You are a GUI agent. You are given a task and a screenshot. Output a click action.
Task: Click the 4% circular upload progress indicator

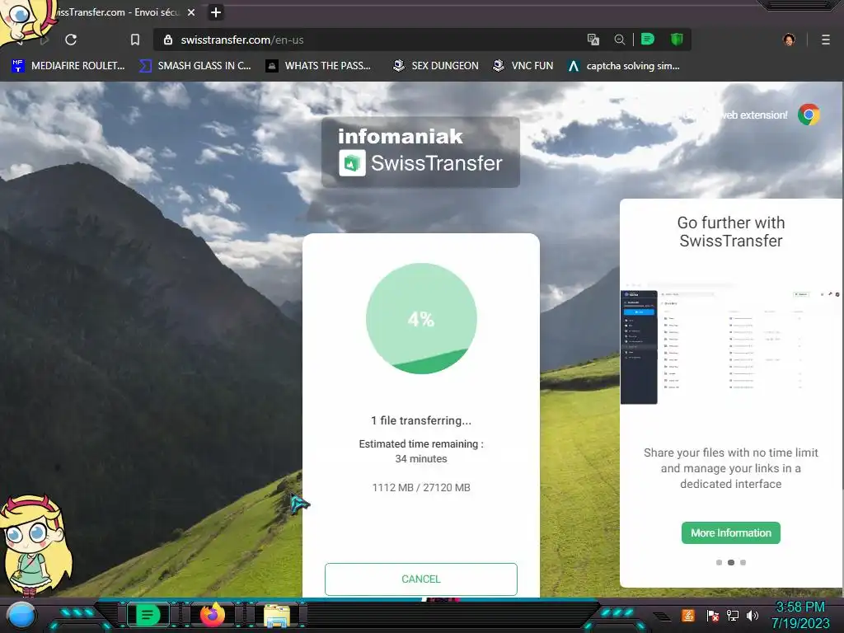(x=421, y=318)
